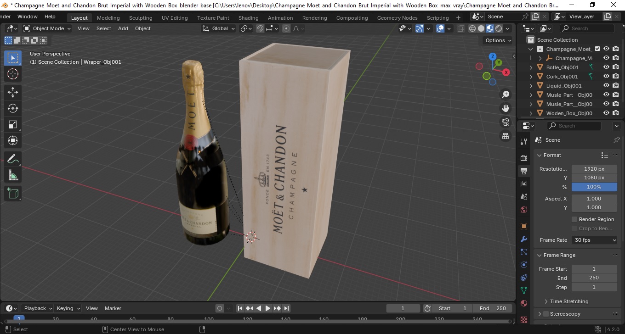This screenshot has width=625, height=334.
Task: Hide Liquid_Obj001 with eye icon
Action: point(606,86)
